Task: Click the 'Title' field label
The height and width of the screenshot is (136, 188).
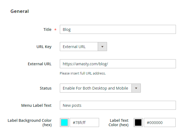Action: (x=47, y=29)
